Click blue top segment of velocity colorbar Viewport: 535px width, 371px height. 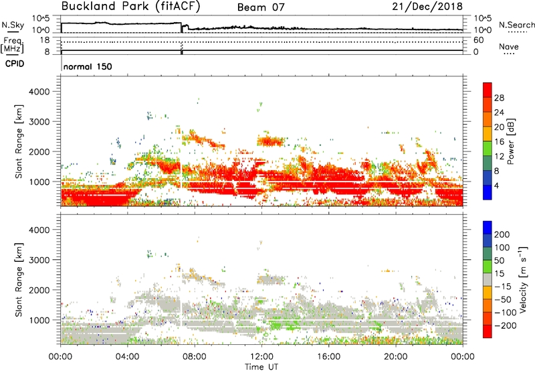tap(488, 228)
